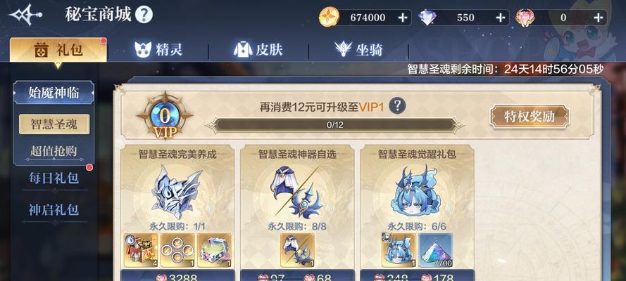Add pink gem currency with the plus button
The width and height of the screenshot is (626, 281).
click(598, 18)
